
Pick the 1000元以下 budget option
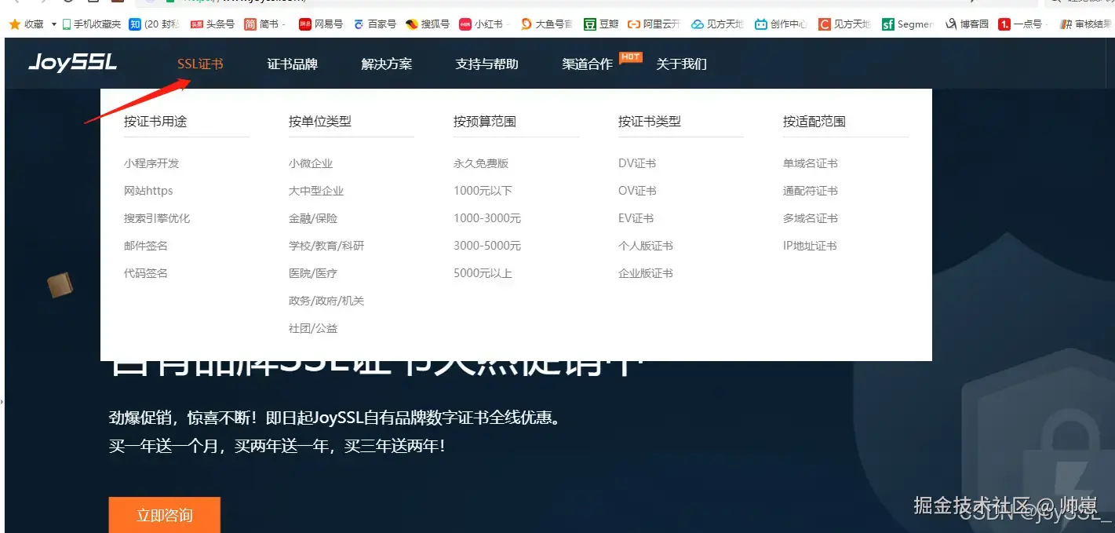[483, 191]
